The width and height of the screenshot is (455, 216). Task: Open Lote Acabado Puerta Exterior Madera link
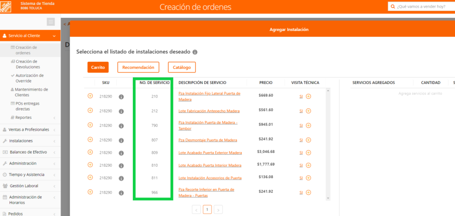[210, 153]
